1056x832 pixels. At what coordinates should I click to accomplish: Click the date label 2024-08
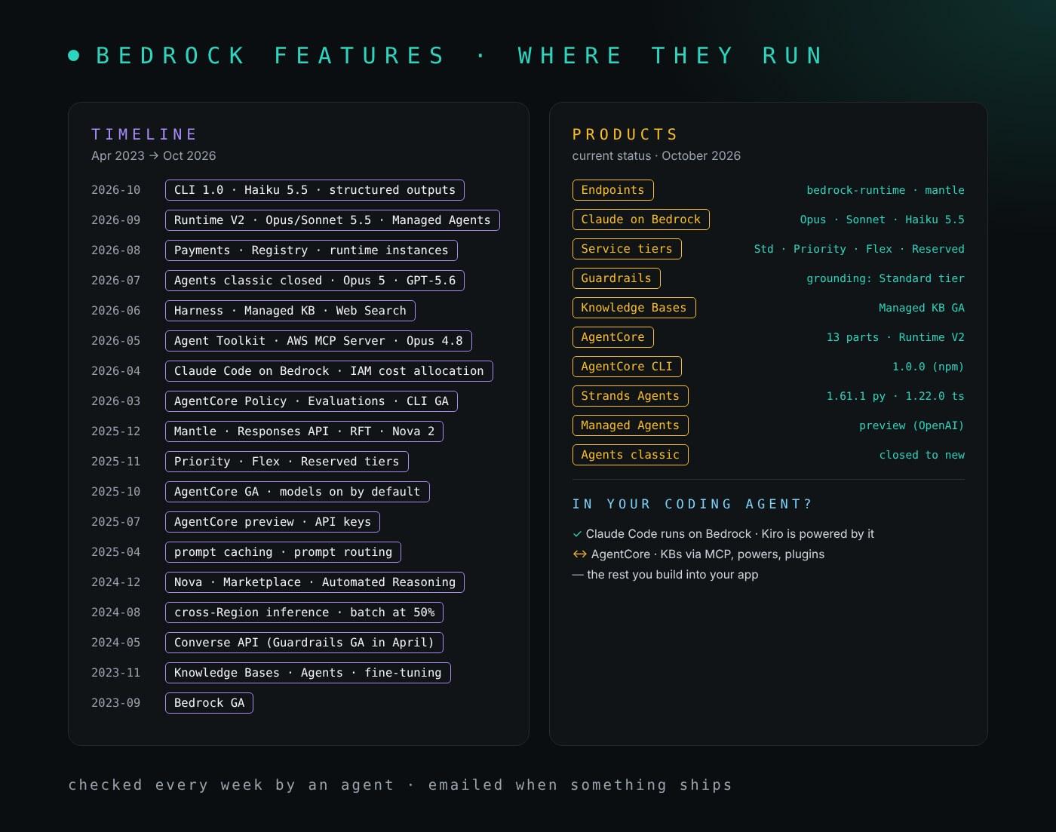[x=116, y=612]
